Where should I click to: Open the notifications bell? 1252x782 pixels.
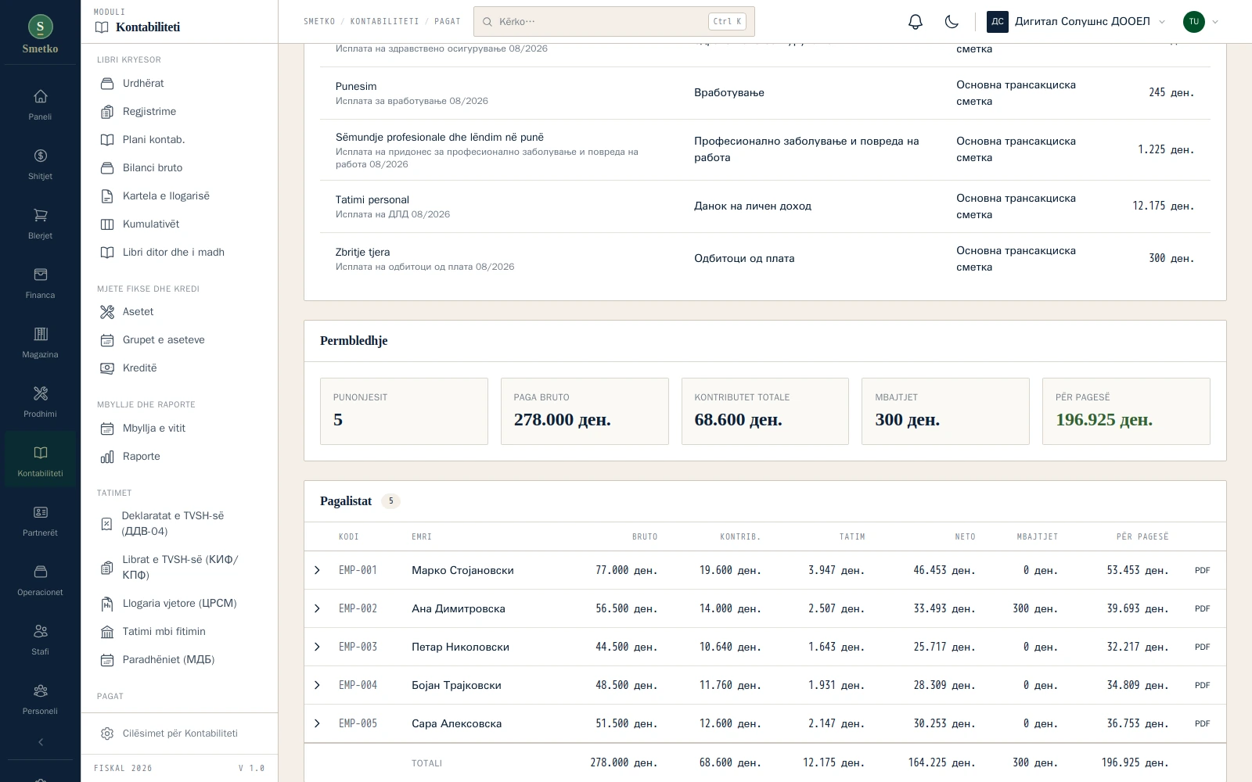pos(916,22)
